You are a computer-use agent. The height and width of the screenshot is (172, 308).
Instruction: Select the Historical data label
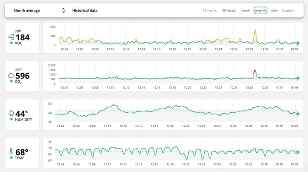pos(85,11)
